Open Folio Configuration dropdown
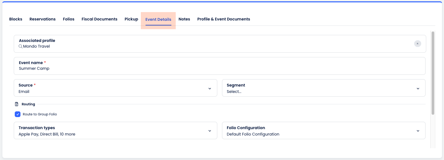This screenshot has height=160, width=444. pos(418,131)
